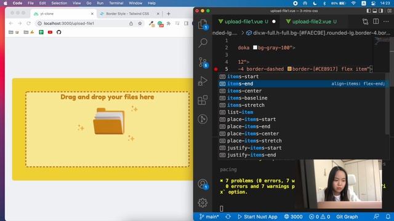Open the Extensions icon in activity bar
Image resolution: width=394 pixels, height=221 pixels.
click(203, 100)
